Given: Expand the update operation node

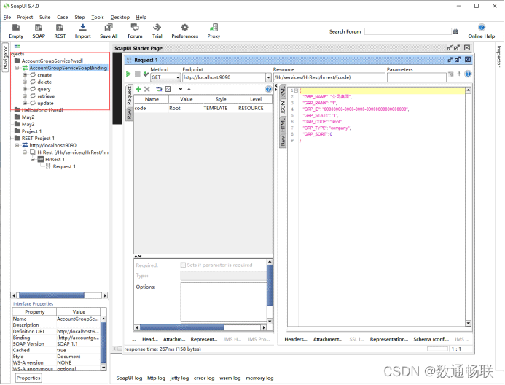Looking at the screenshot, I should point(25,103).
